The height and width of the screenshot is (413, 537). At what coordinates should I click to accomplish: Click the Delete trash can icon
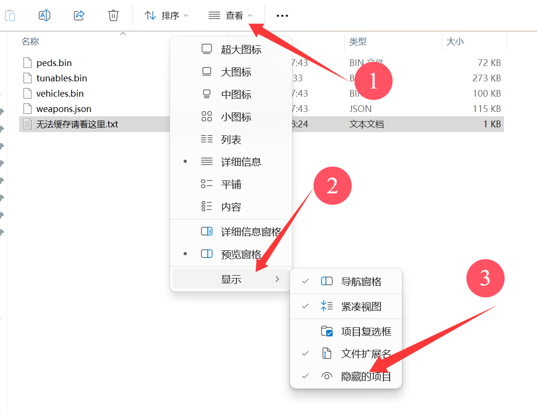113,15
